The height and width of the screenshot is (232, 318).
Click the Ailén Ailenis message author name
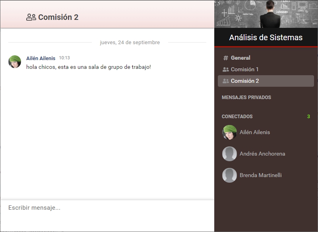pyautogui.click(x=41, y=58)
